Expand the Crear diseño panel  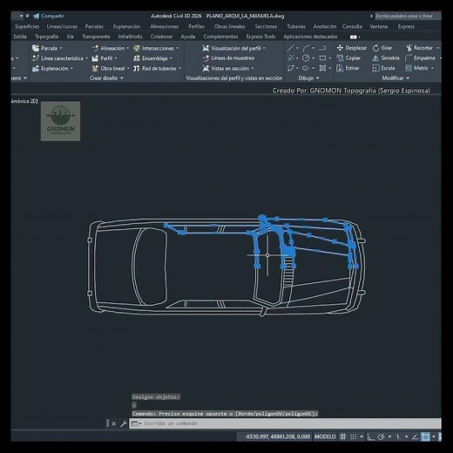(106, 78)
